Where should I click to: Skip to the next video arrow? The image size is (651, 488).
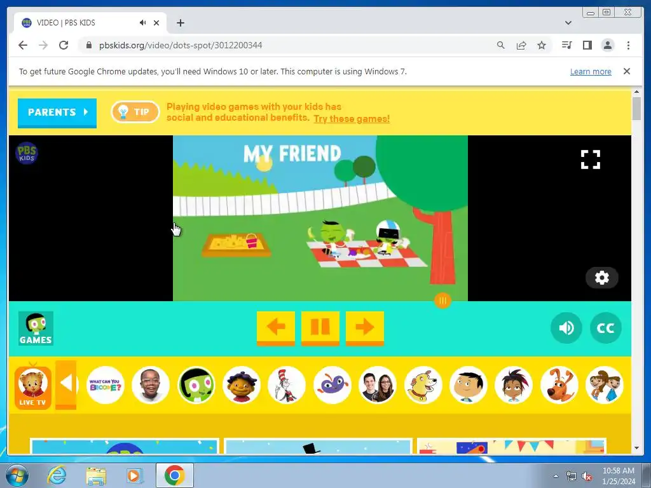[x=365, y=328]
